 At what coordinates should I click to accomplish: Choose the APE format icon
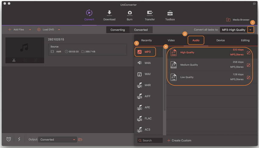pyautogui.click(x=140, y=107)
